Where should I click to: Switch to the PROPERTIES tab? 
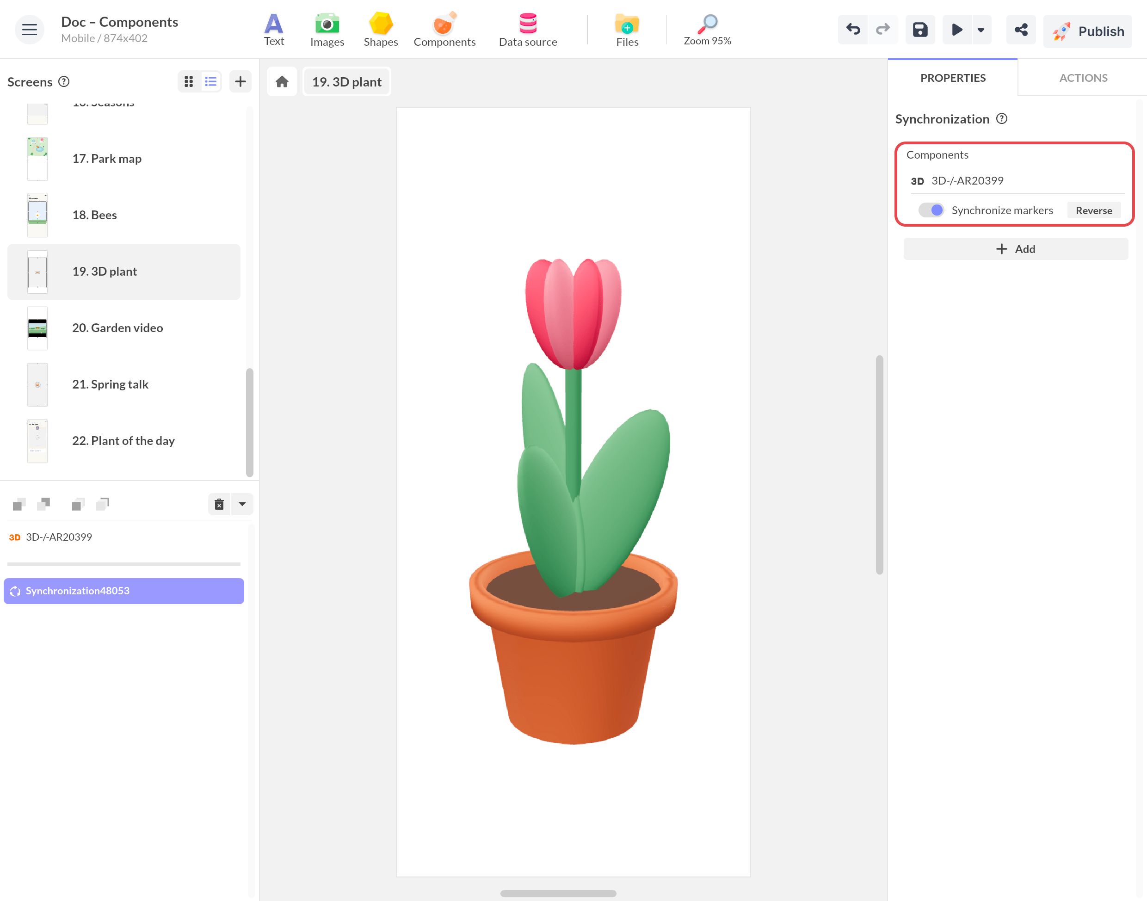pyautogui.click(x=953, y=78)
